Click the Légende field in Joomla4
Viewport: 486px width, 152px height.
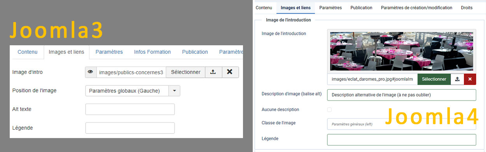tap(402, 140)
